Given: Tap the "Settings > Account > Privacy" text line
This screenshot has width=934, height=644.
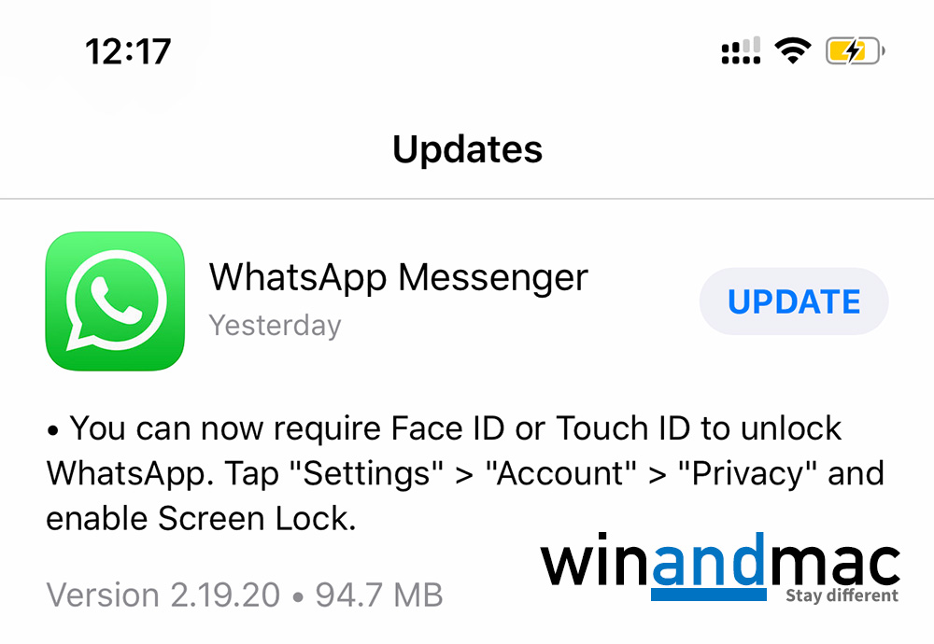Looking at the screenshot, I should point(465,473).
